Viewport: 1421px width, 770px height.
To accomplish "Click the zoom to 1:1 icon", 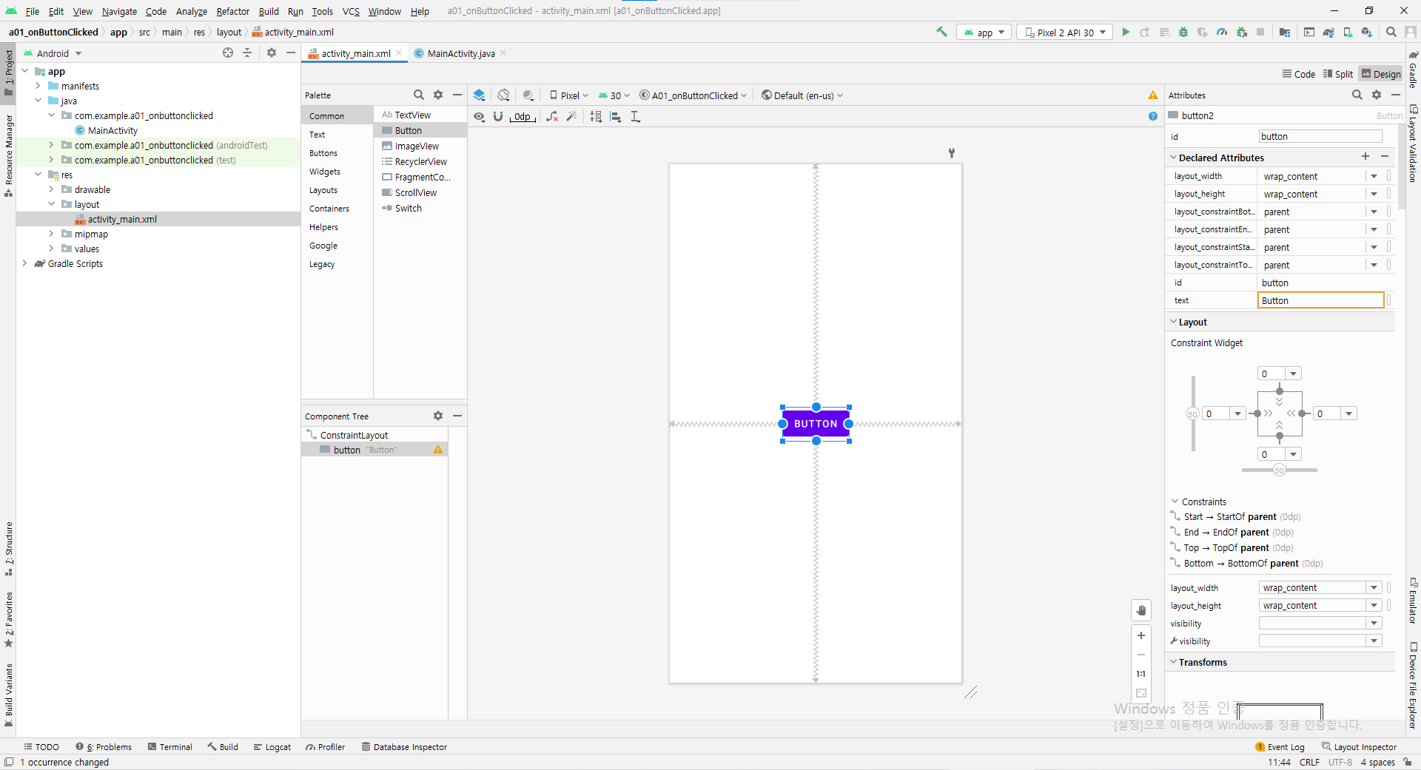I will coord(1141,674).
